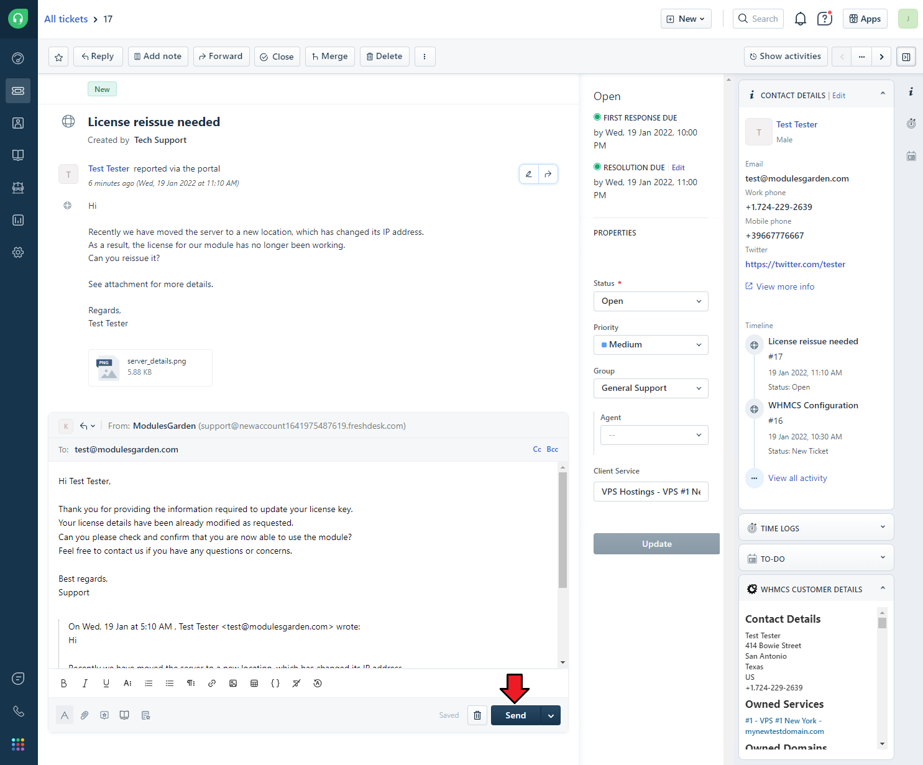Click the Italic formatting icon
The height and width of the screenshot is (765, 923).
85,683
